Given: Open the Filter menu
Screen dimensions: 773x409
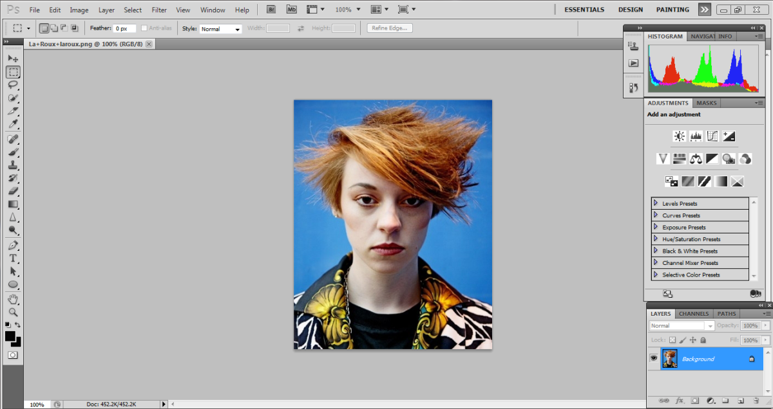Looking at the screenshot, I should pos(158,10).
